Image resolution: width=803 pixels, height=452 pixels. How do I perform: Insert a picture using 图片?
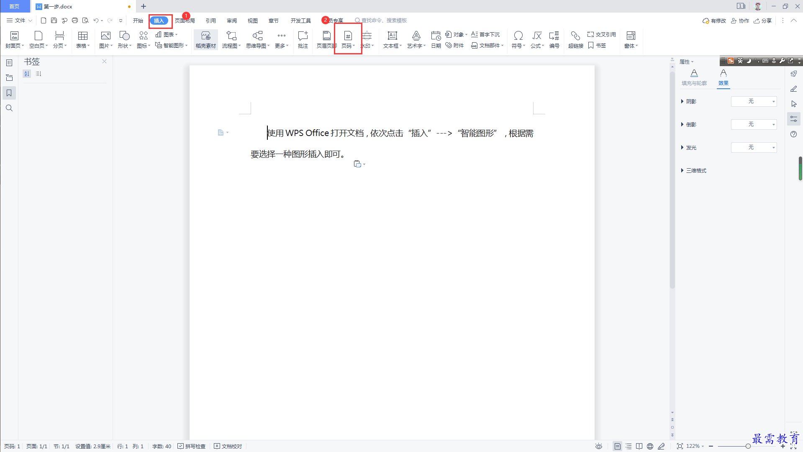click(106, 40)
